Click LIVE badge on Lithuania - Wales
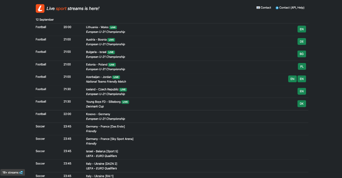The height and width of the screenshot is (178, 342). click(x=113, y=27)
